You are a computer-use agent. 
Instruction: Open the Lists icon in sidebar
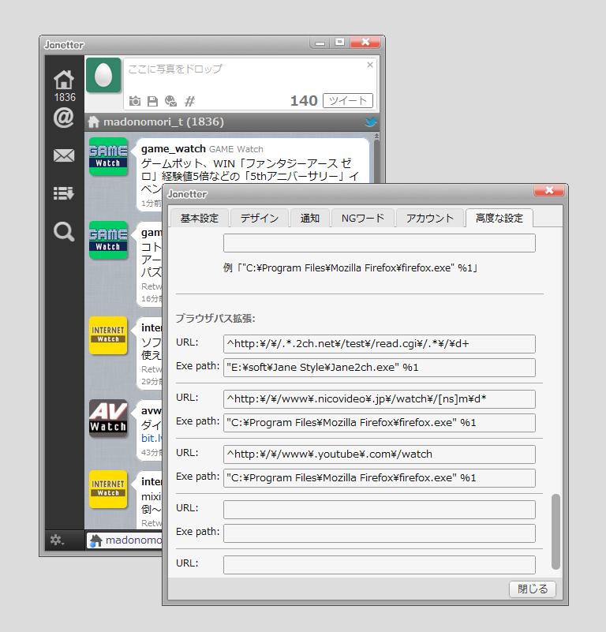[x=64, y=193]
